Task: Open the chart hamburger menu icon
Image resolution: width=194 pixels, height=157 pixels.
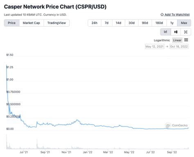Action: tap(186, 40)
